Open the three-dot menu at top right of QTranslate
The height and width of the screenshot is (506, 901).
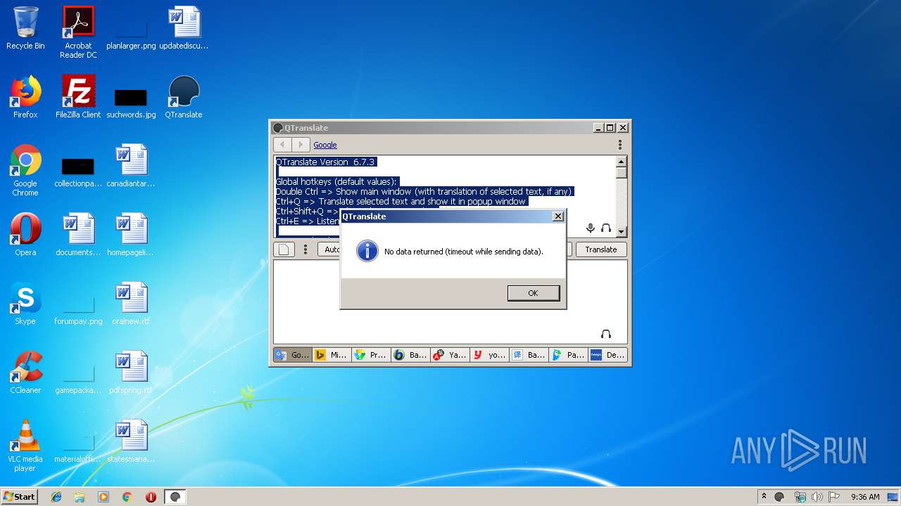tap(620, 145)
